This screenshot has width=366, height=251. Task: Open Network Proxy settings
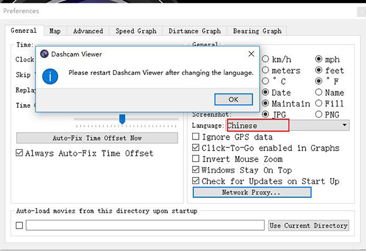pos(252,193)
